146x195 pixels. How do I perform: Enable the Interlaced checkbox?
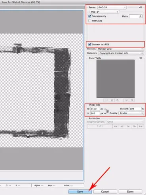pyautogui.click(x=90, y=21)
